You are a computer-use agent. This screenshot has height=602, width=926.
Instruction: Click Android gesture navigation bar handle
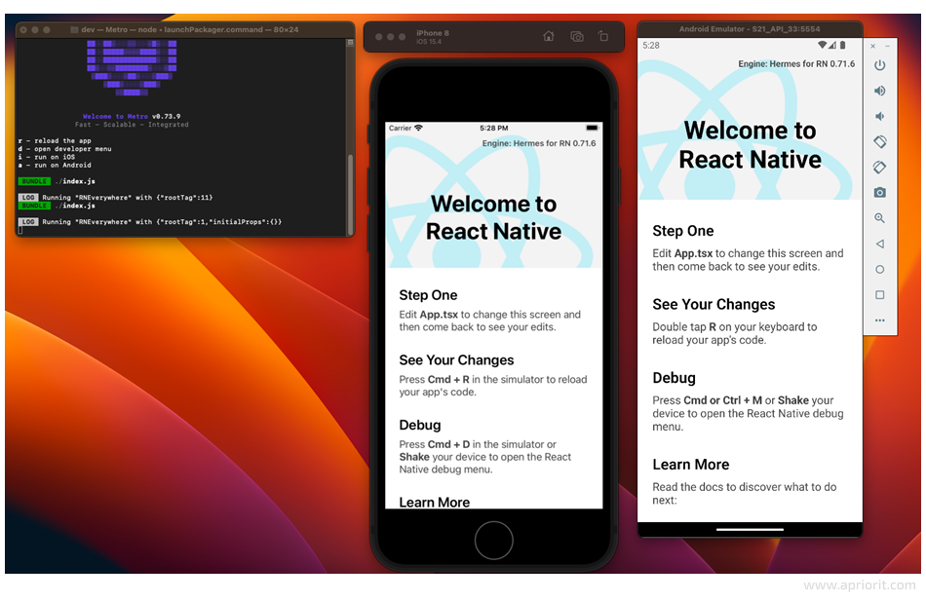(x=750, y=529)
